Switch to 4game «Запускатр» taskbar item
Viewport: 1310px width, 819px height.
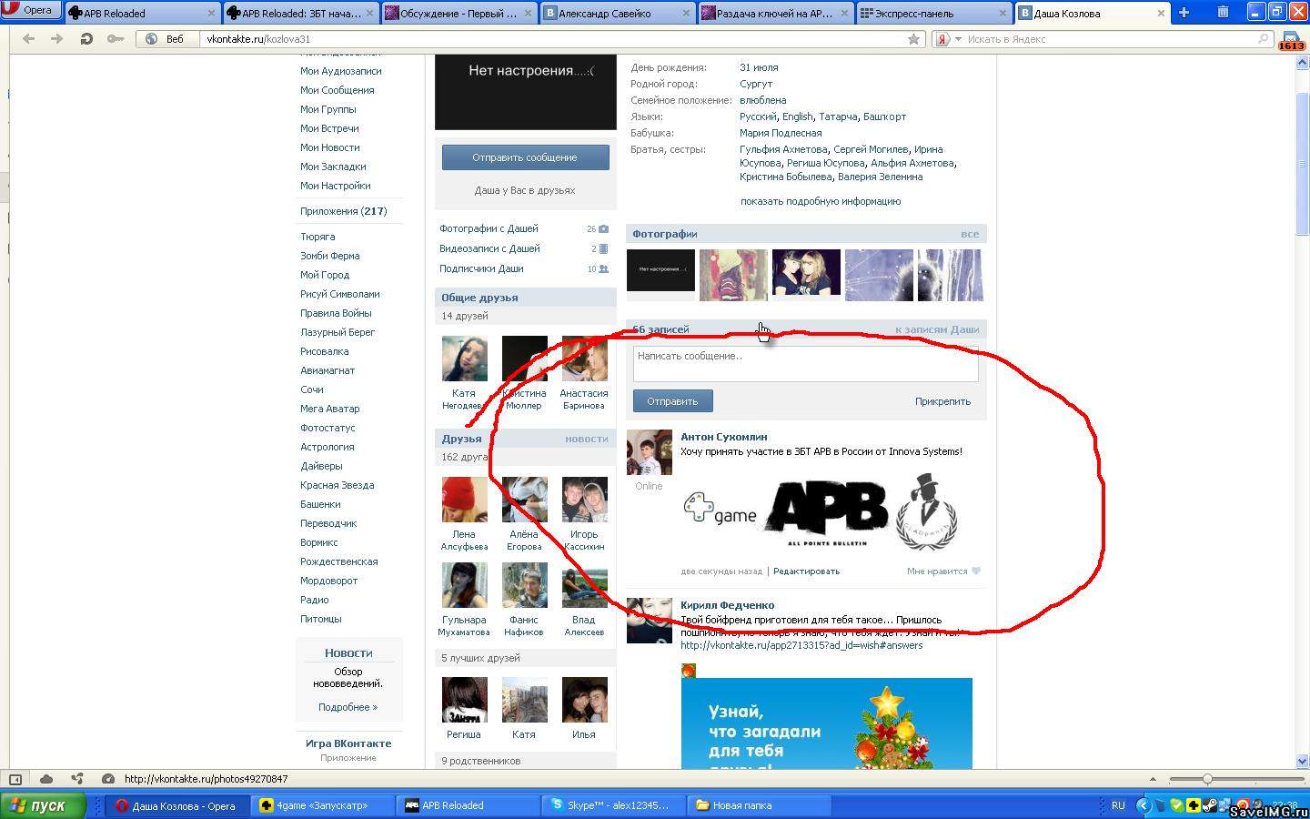coord(322,805)
